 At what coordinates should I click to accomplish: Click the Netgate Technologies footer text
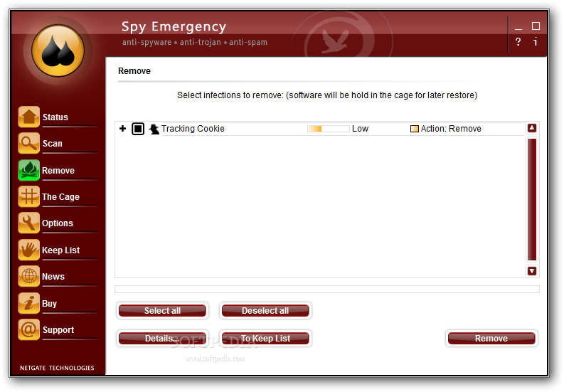(x=57, y=368)
